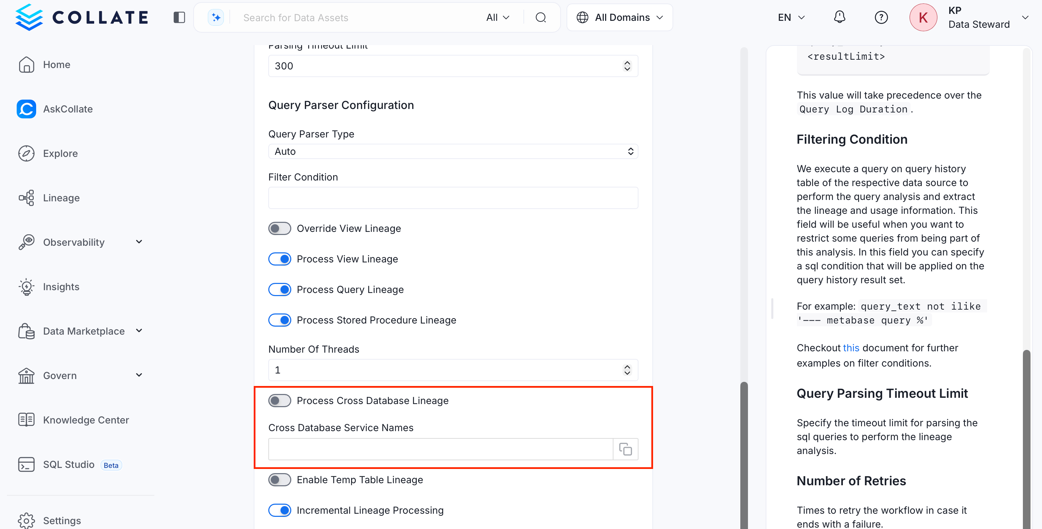Click the documentation panel scrollbar
The image size is (1042, 529).
pyautogui.click(x=1027, y=439)
